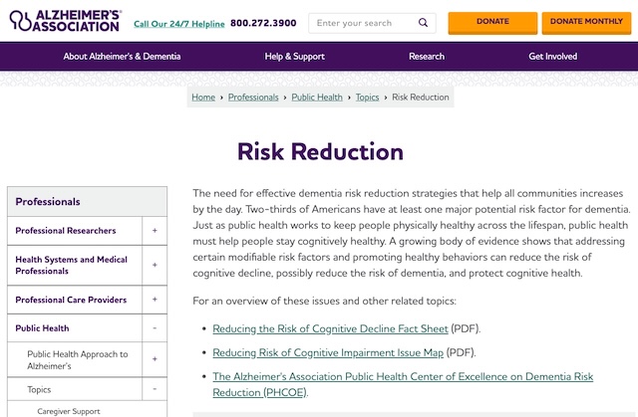Collapse the Topics sidebar subsection
Image resolution: width=638 pixels, height=417 pixels.
[x=155, y=390]
